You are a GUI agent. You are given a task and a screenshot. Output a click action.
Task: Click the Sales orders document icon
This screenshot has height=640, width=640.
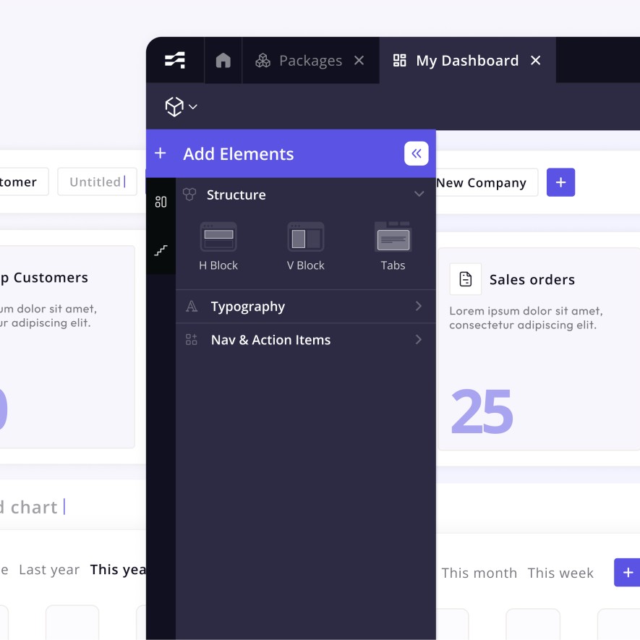465,279
